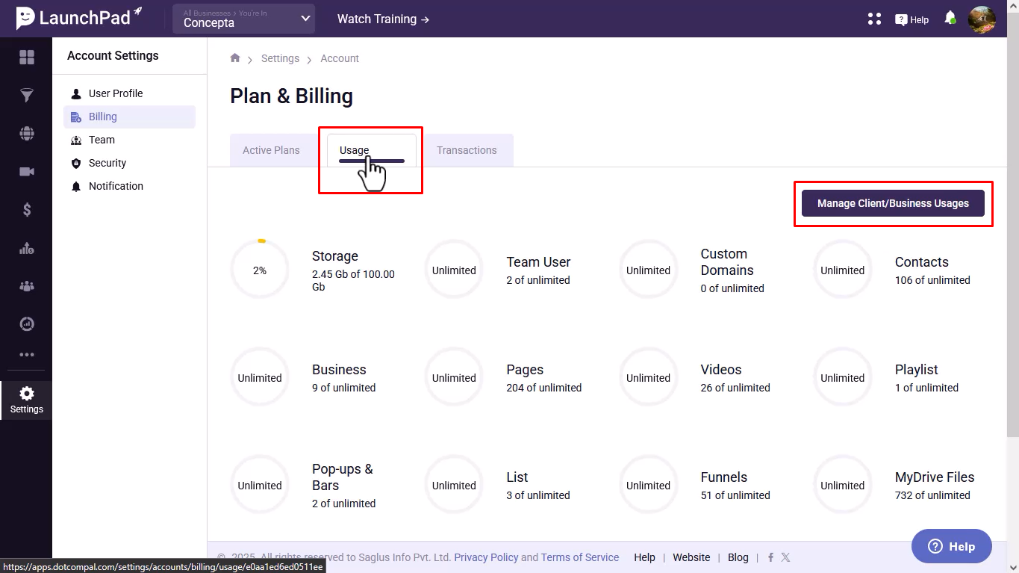Click the "1 of unlimited" Playlist value
Viewport: 1019px width, 573px height.
click(x=926, y=388)
